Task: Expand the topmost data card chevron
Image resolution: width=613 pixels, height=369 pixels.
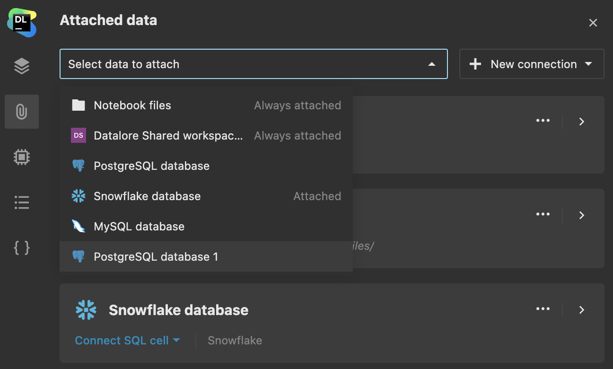Action: 582,122
